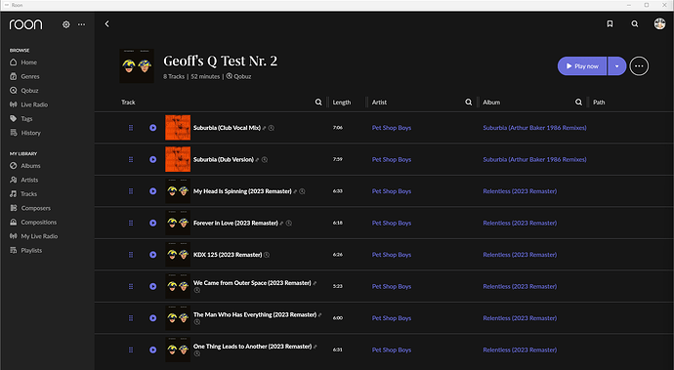The height and width of the screenshot is (370, 674).
Task: Select track title The Man Who Has Everything
Action: (x=255, y=314)
